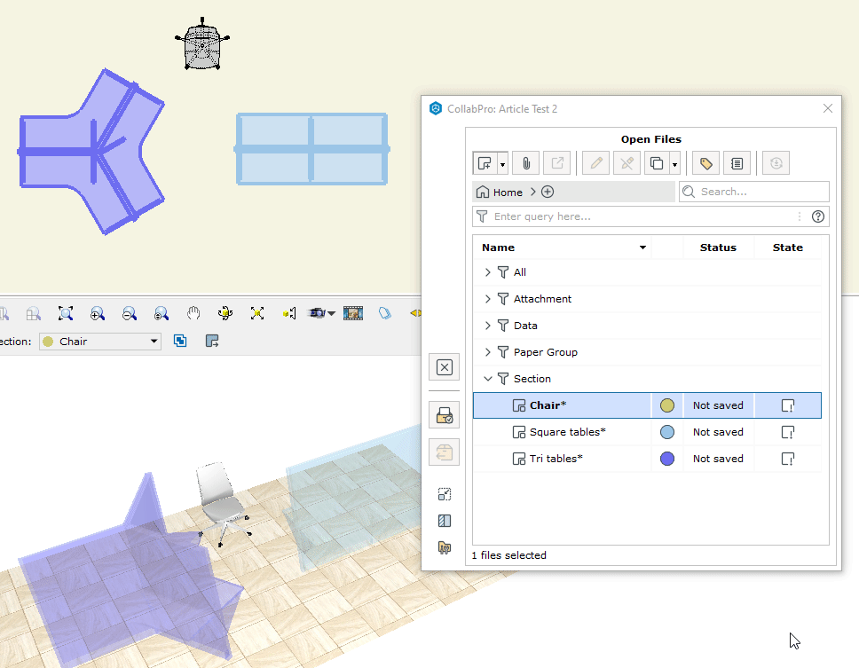Click the new section file icon
859x668 pixels.
coord(485,163)
